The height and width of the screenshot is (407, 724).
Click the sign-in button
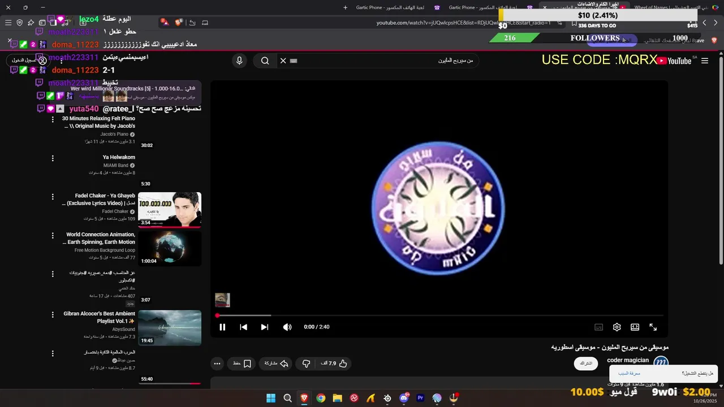click(29, 60)
